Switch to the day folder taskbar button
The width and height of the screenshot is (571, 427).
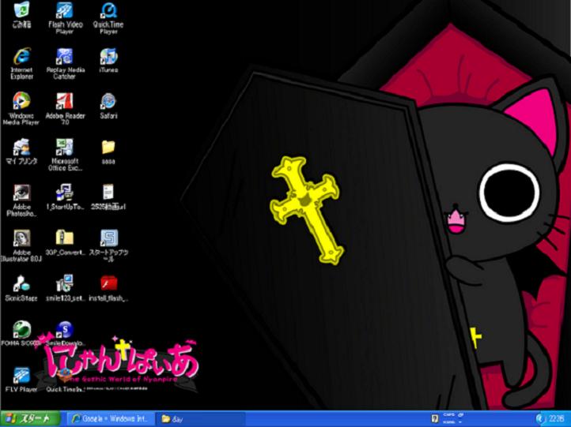200,419
